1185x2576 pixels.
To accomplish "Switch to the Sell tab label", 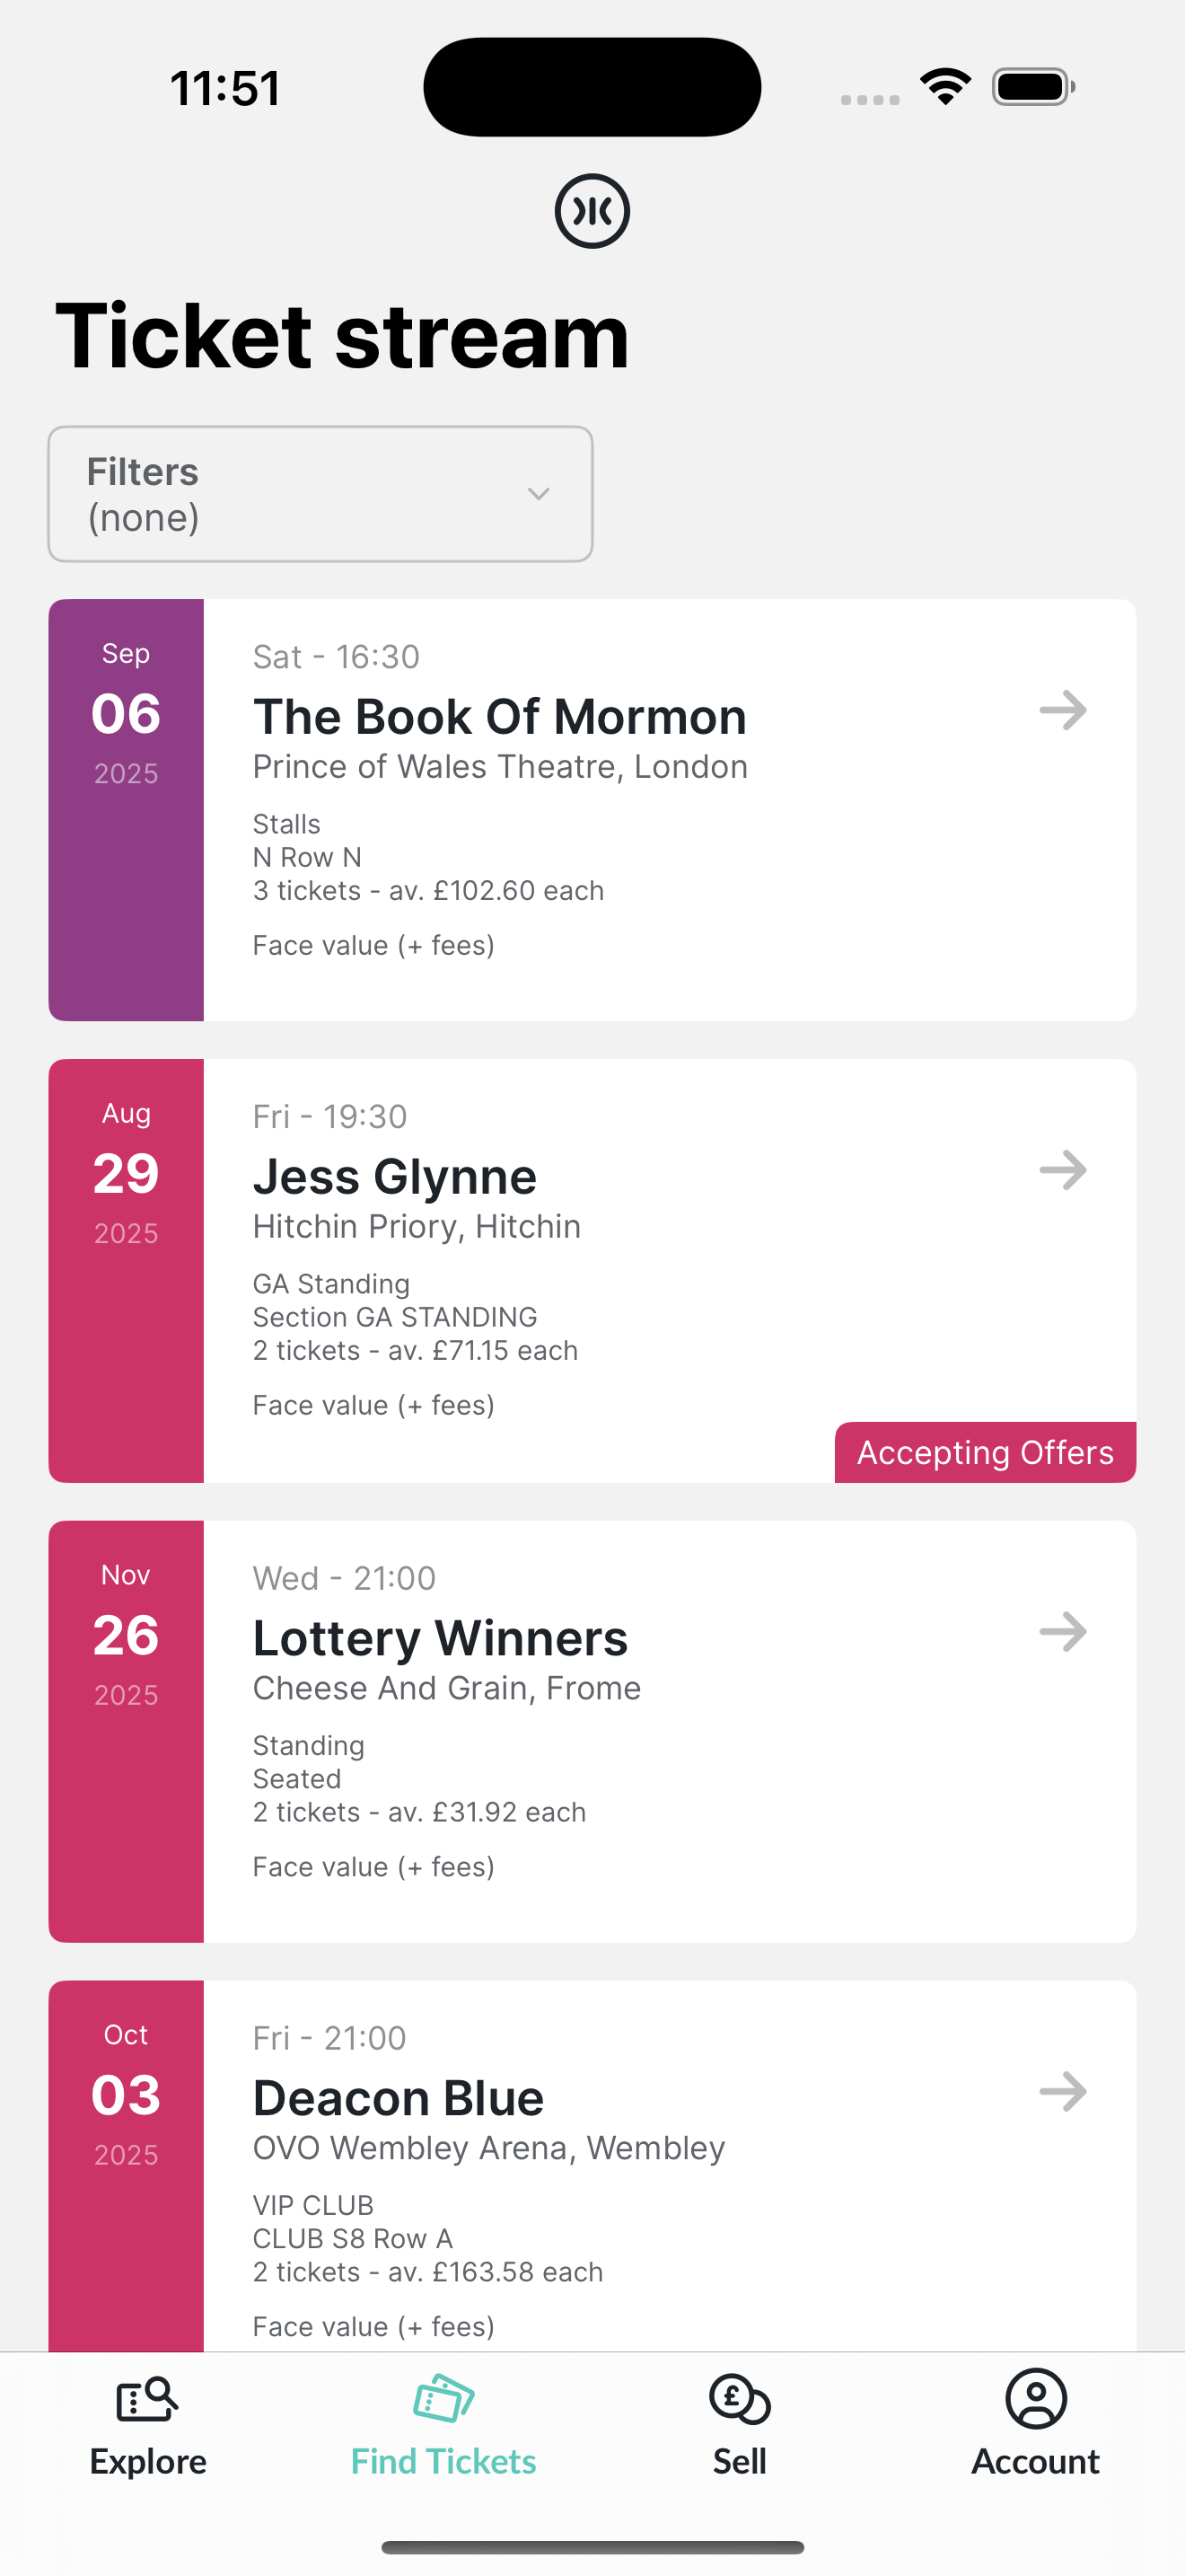I will [740, 2461].
